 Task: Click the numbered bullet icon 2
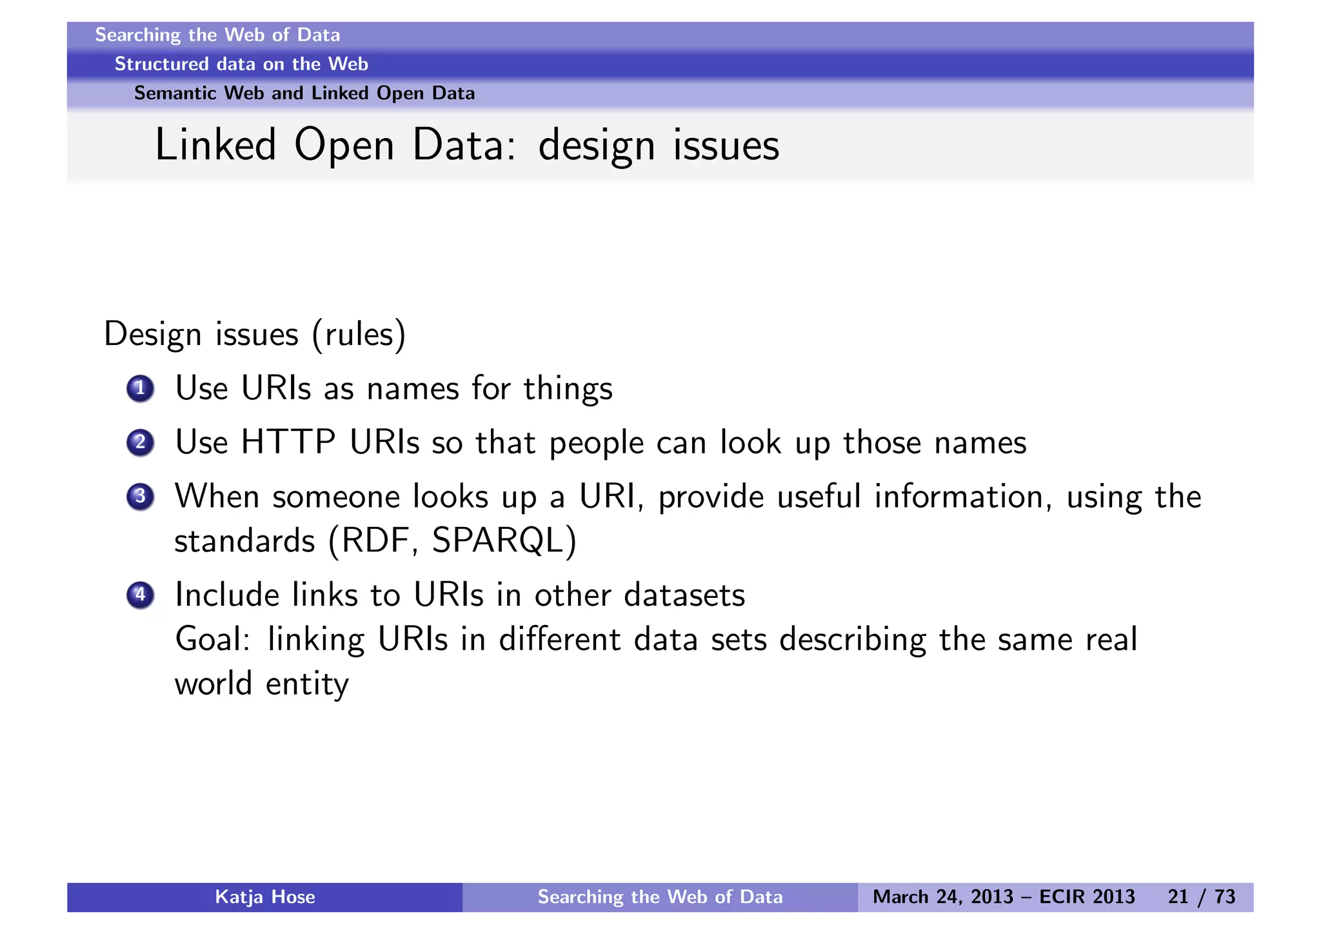(140, 443)
